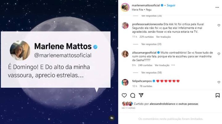Expand 31 replies under professoraalcionecosta comment
Image resolution: width=222 pixels, height=124 pixels.
(x=151, y=44)
